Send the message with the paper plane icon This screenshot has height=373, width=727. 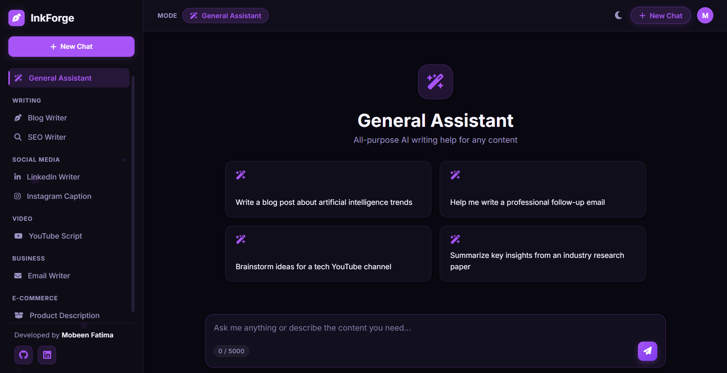click(647, 351)
